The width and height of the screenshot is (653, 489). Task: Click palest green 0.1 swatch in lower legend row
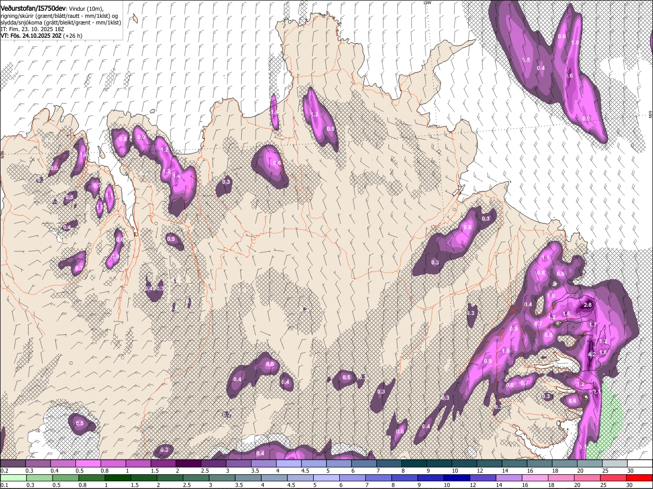click(x=13, y=478)
